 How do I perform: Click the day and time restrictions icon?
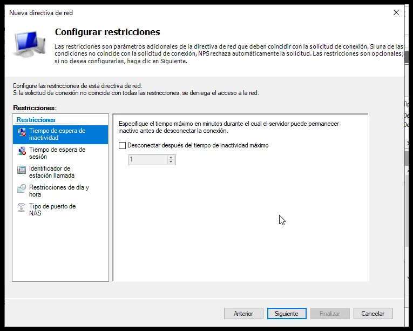click(22, 188)
